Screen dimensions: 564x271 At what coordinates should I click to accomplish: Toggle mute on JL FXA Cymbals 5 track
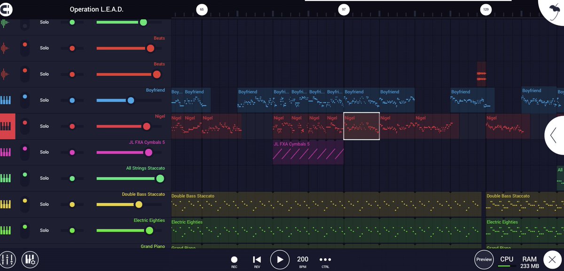[x=25, y=152]
